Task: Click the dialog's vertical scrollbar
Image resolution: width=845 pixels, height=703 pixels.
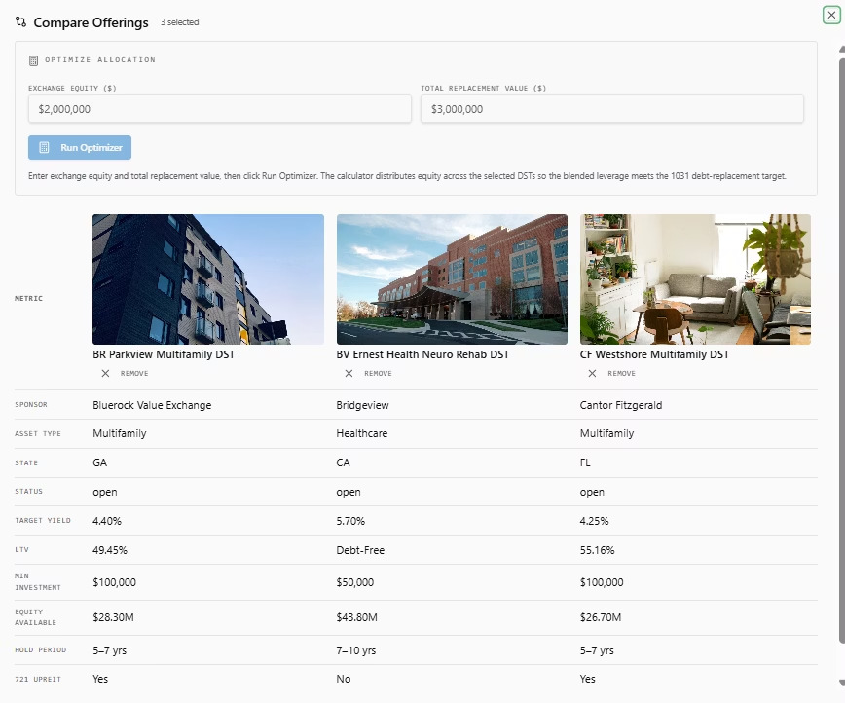Action: tap(842, 351)
